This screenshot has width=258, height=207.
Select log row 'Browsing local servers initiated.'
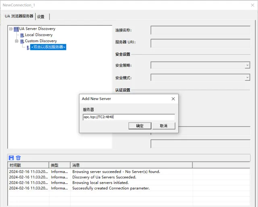[x=129, y=183]
